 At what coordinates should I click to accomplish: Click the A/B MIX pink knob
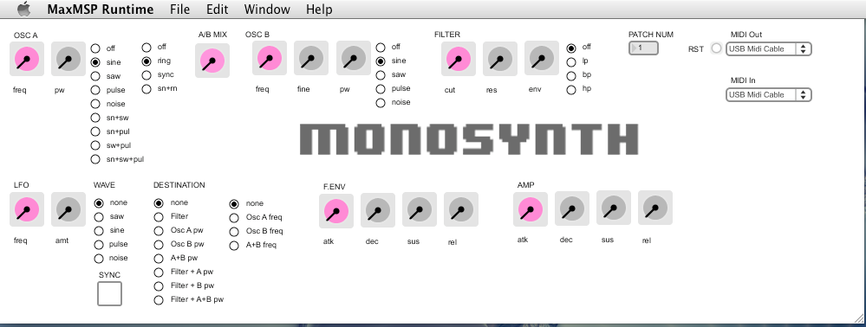pos(212,60)
